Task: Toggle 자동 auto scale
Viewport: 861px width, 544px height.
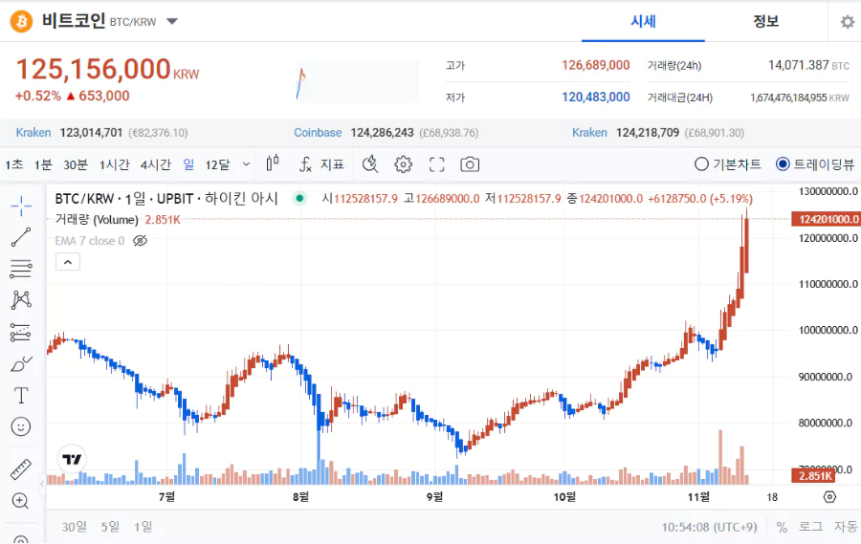Action: (x=846, y=527)
